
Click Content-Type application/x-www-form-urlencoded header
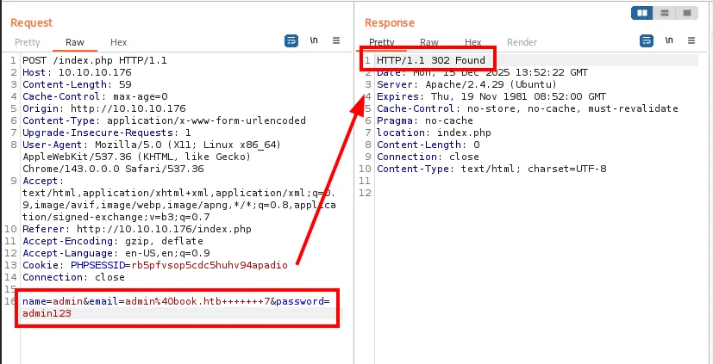coord(164,120)
